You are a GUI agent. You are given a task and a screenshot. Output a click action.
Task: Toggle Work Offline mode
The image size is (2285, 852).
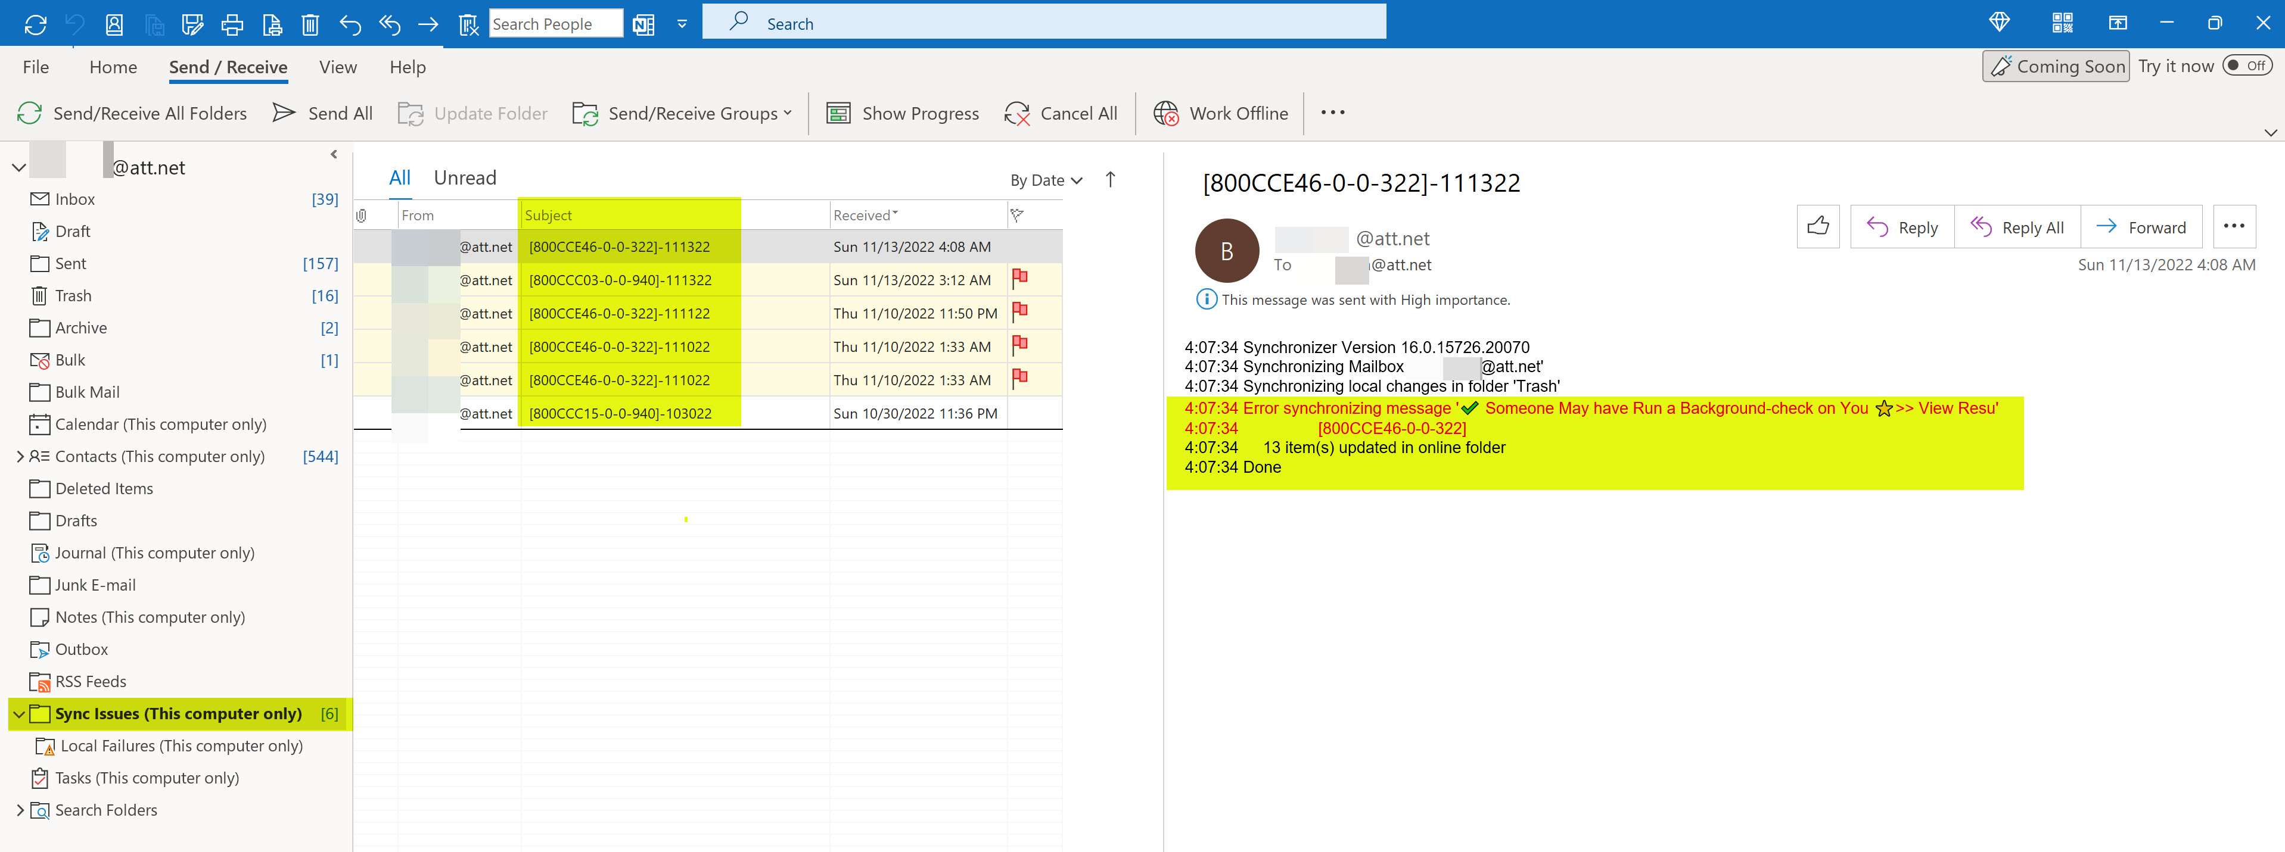point(1221,113)
